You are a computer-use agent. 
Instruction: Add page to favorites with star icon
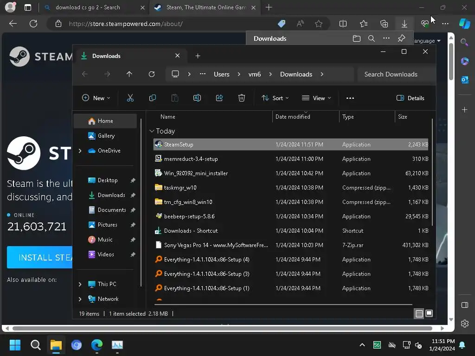[318, 24]
